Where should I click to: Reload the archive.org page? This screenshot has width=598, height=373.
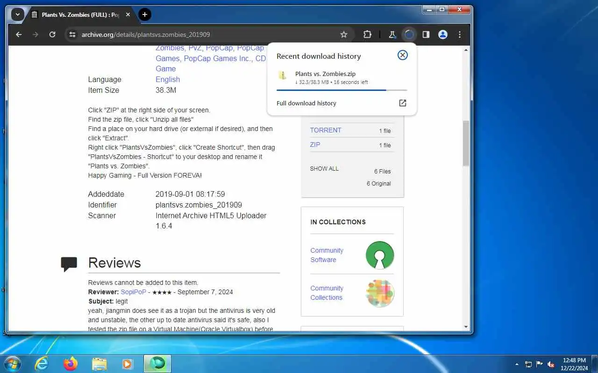(52, 35)
